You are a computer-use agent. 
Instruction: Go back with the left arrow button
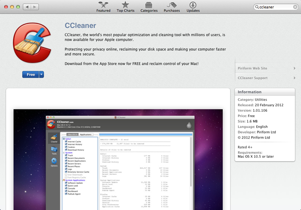[x=25, y=8]
